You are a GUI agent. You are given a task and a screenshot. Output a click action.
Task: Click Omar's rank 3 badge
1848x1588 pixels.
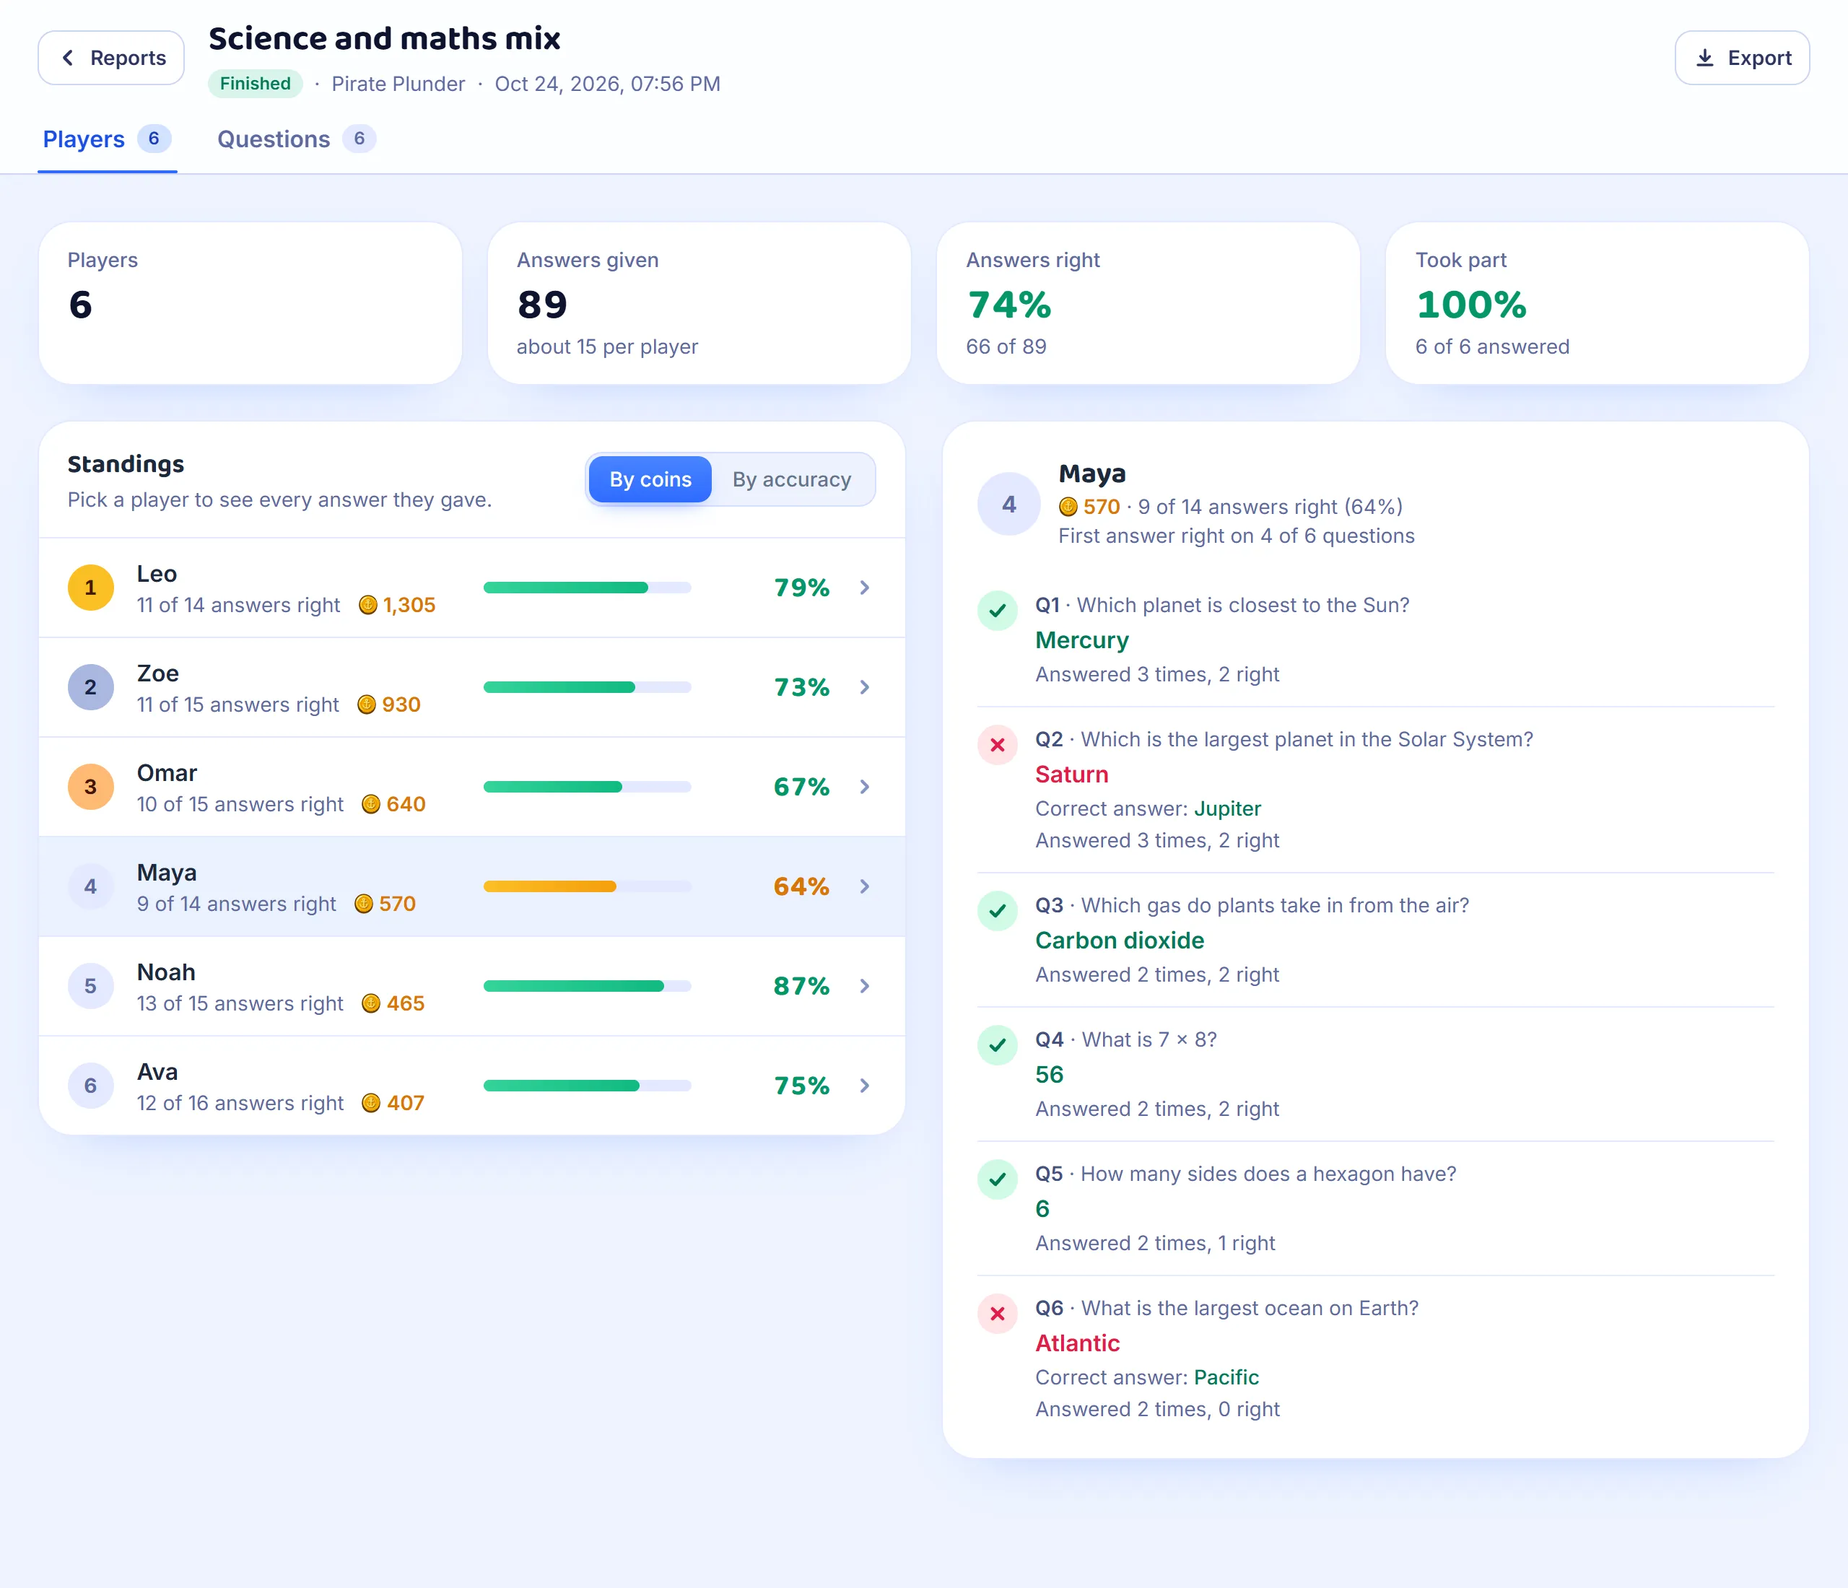(x=91, y=788)
